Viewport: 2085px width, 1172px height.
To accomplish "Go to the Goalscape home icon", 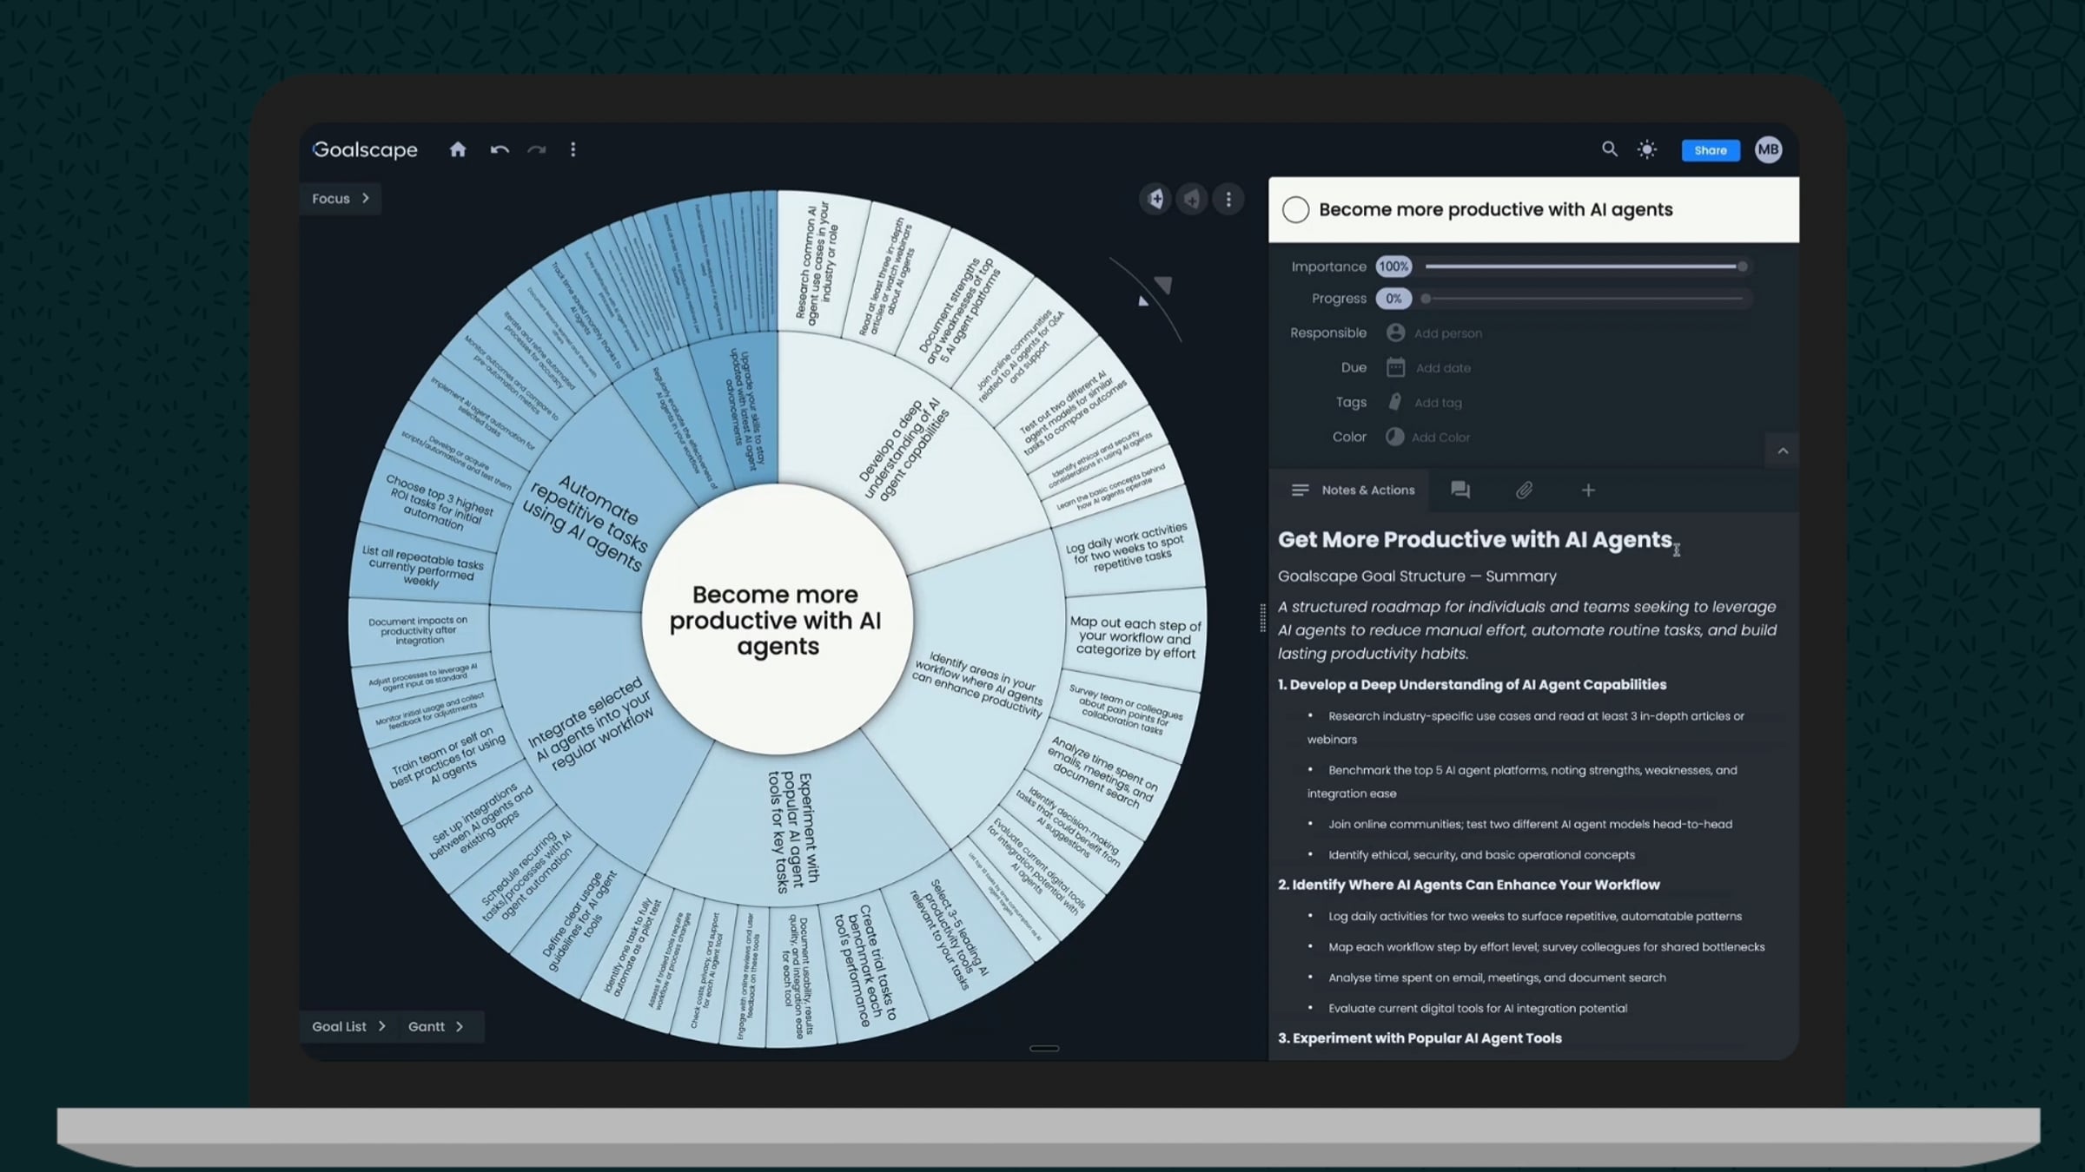I will (x=458, y=149).
